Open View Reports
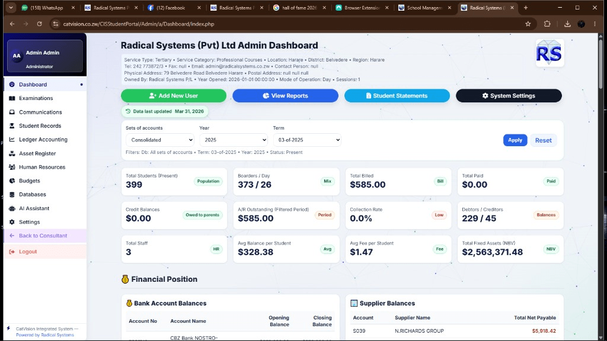The image size is (607, 341). pyautogui.click(x=285, y=95)
